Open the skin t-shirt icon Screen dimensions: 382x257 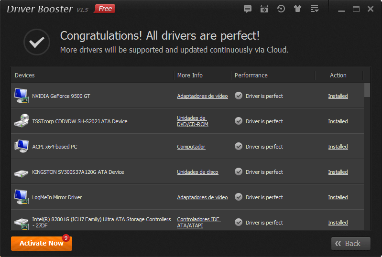(x=297, y=9)
